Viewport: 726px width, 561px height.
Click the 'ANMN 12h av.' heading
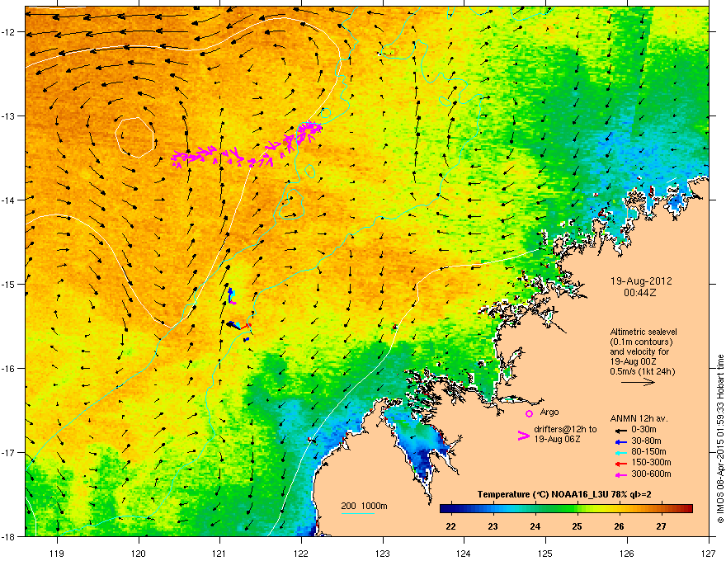[639, 418]
